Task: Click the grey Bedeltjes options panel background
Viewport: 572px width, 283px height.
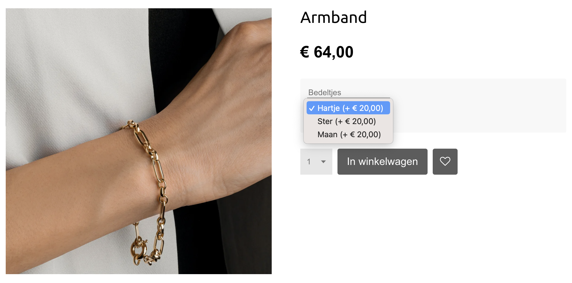Action: point(478,106)
